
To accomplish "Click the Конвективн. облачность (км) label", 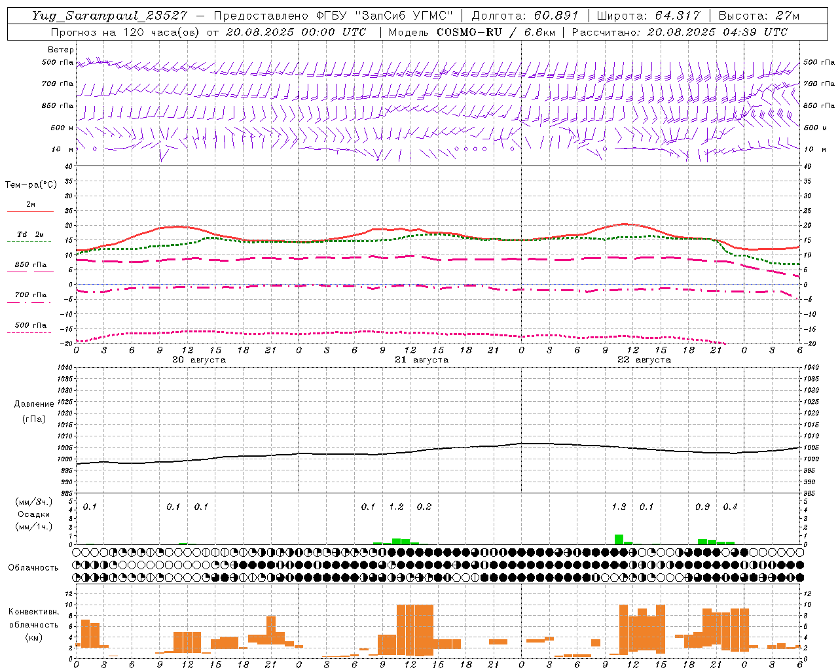I will (x=33, y=625).
